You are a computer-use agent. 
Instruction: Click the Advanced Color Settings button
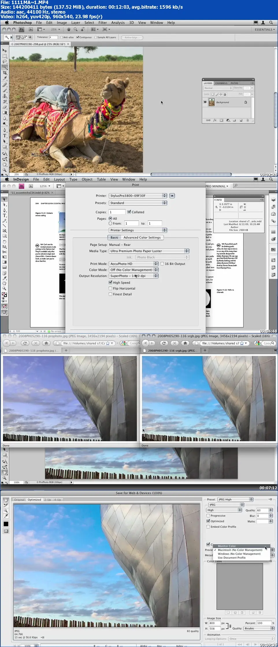(142, 237)
